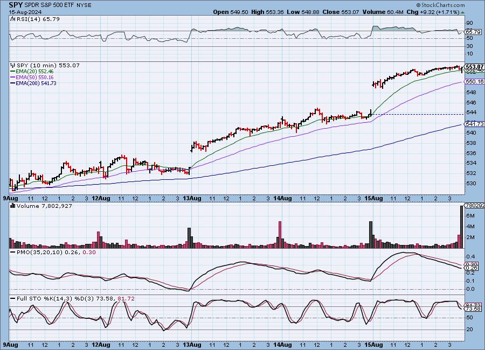The height and width of the screenshot is (350, 485).
Task: Click the EMA(20) 552.46 legend text
Action: click(x=34, y=72)
